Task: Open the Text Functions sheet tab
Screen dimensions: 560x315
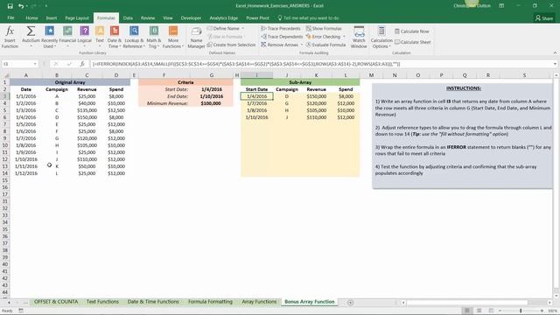Action: click(102, 302)
